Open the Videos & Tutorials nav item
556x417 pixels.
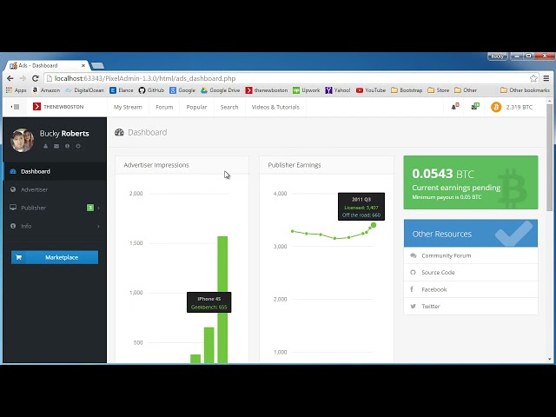pos(275,107)
